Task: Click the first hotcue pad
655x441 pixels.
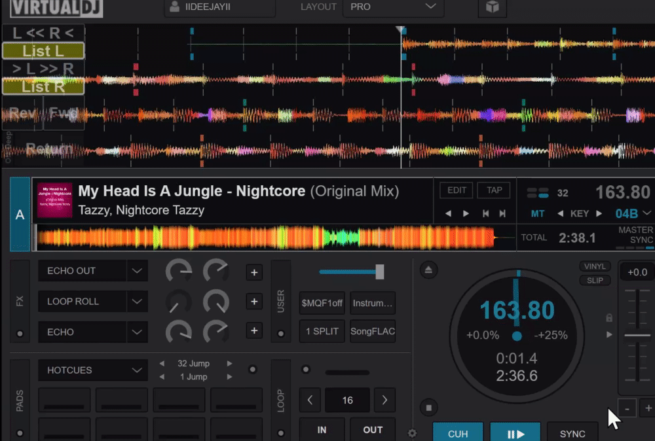Action: [64, 400]
